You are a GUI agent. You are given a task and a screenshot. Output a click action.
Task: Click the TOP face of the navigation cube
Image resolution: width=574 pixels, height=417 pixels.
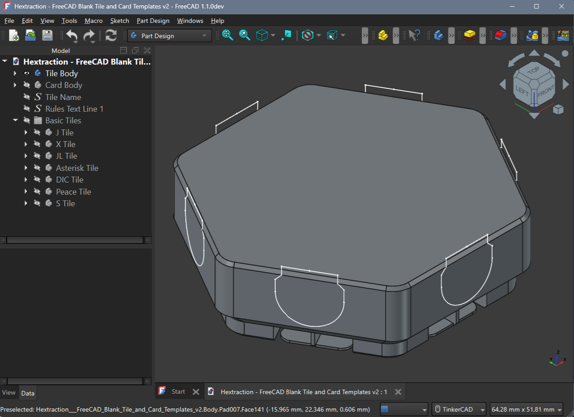pyautogui.click(x=534, y=71)
